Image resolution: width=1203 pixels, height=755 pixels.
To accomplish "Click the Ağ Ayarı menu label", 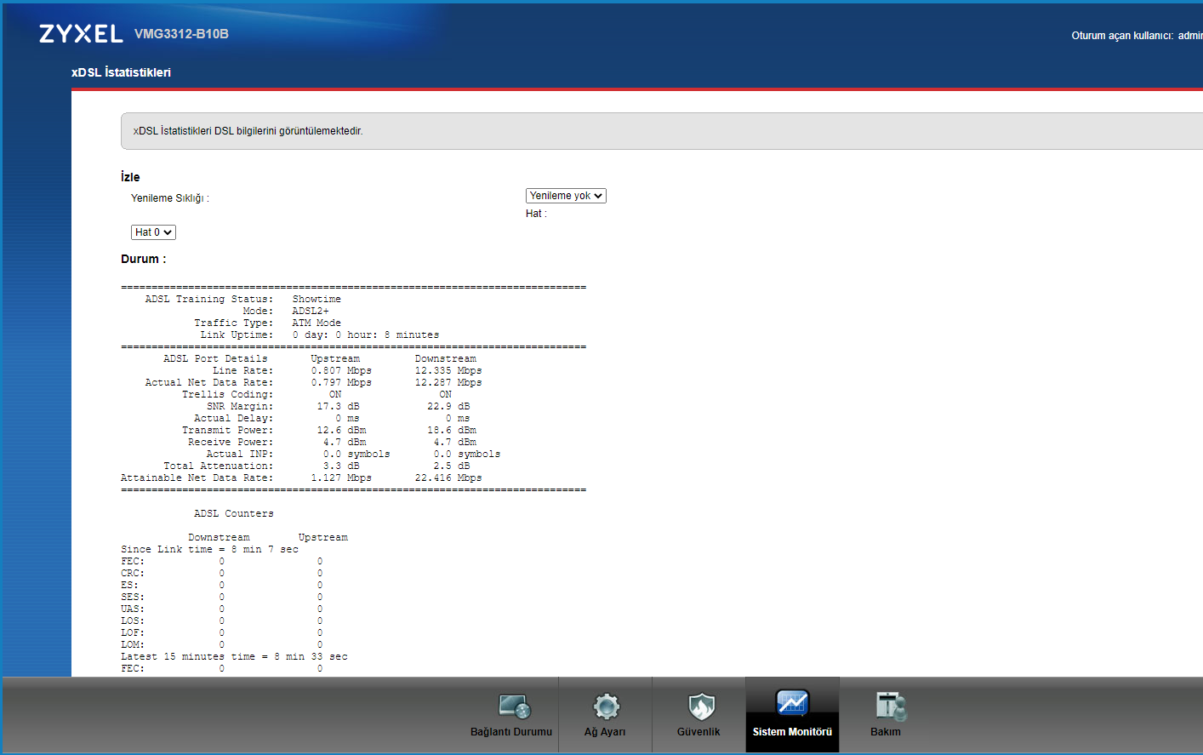I will pyautogui.click(x=605, y=732).
